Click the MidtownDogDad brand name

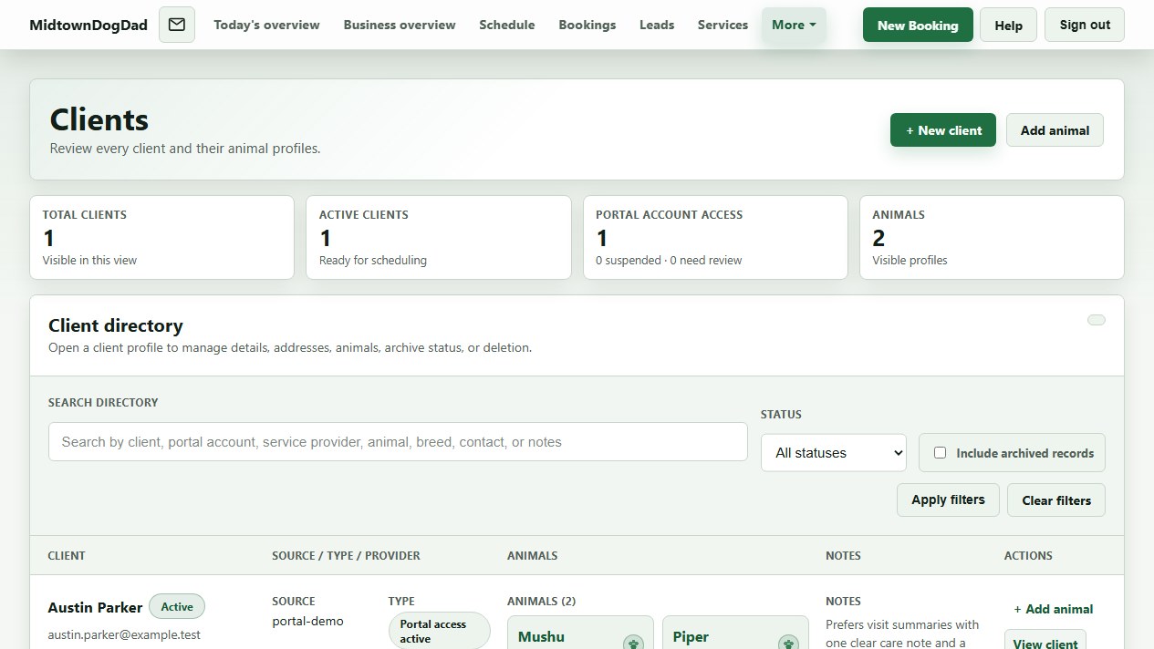88,25
